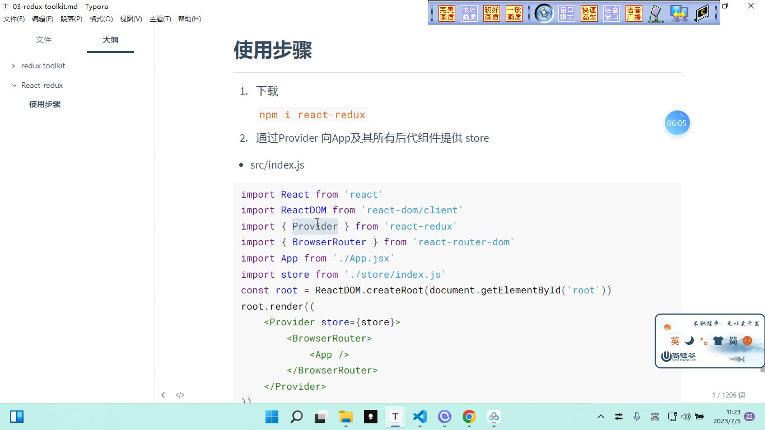Viewport: 765px width, 430px height.
Task: Click 简 simplified toggle on IME panel
Action: tap(733, 341)
